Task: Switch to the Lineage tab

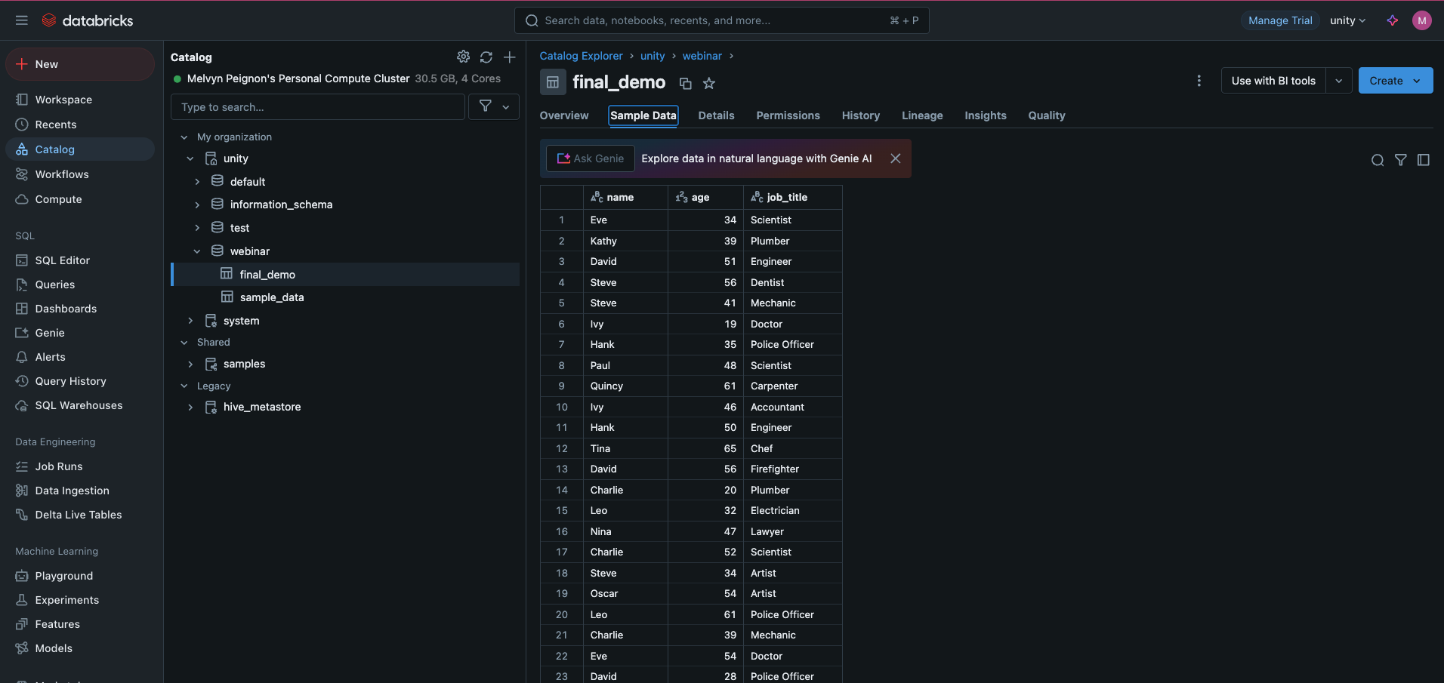Action: click(x=921, y=115)
